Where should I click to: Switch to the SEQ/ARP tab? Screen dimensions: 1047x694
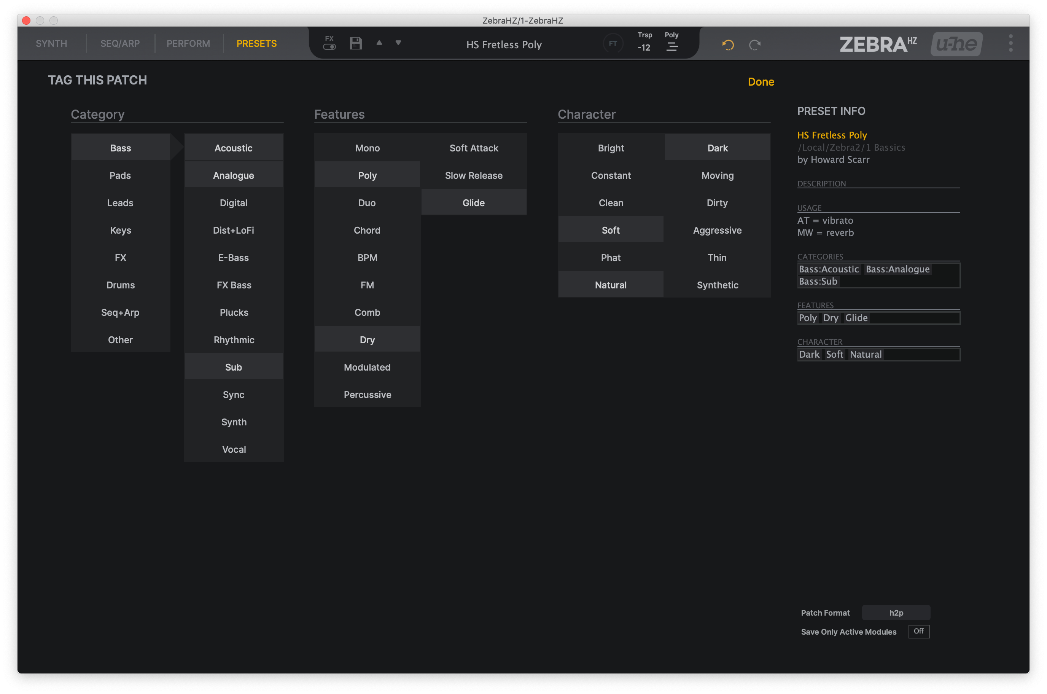(120, 43)
